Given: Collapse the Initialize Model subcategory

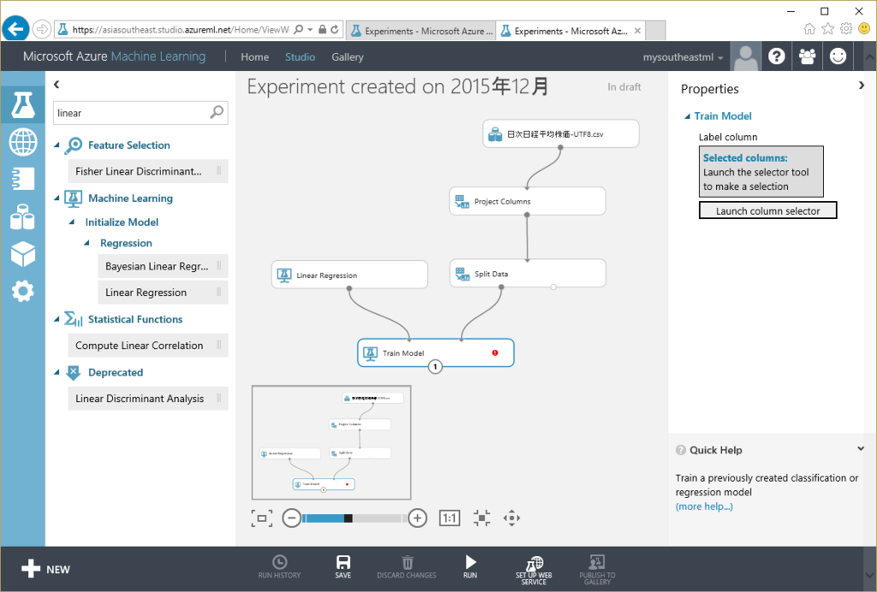Looking at the screenshot, I should coord(72,222).
